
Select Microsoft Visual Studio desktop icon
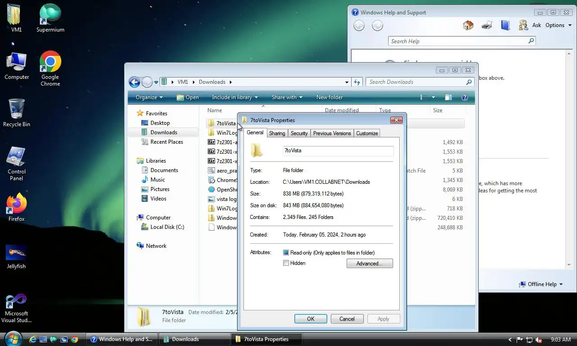tap(17, 308)
